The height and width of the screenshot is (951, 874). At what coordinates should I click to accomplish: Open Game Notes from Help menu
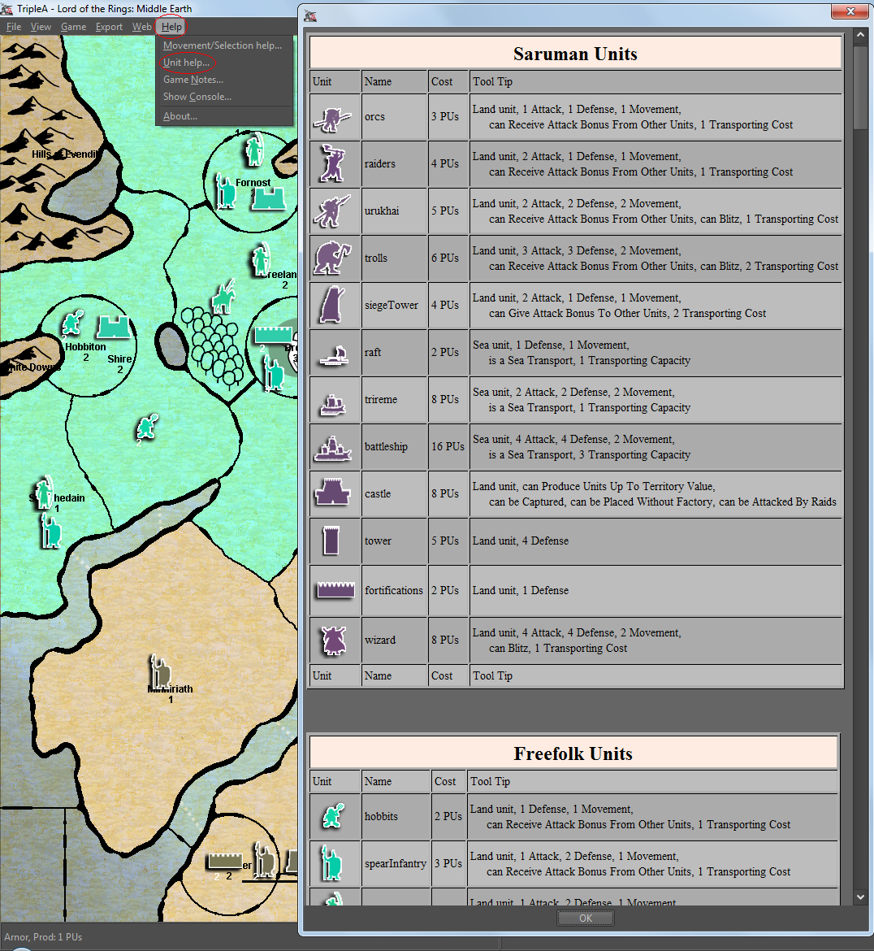[193, 80]
